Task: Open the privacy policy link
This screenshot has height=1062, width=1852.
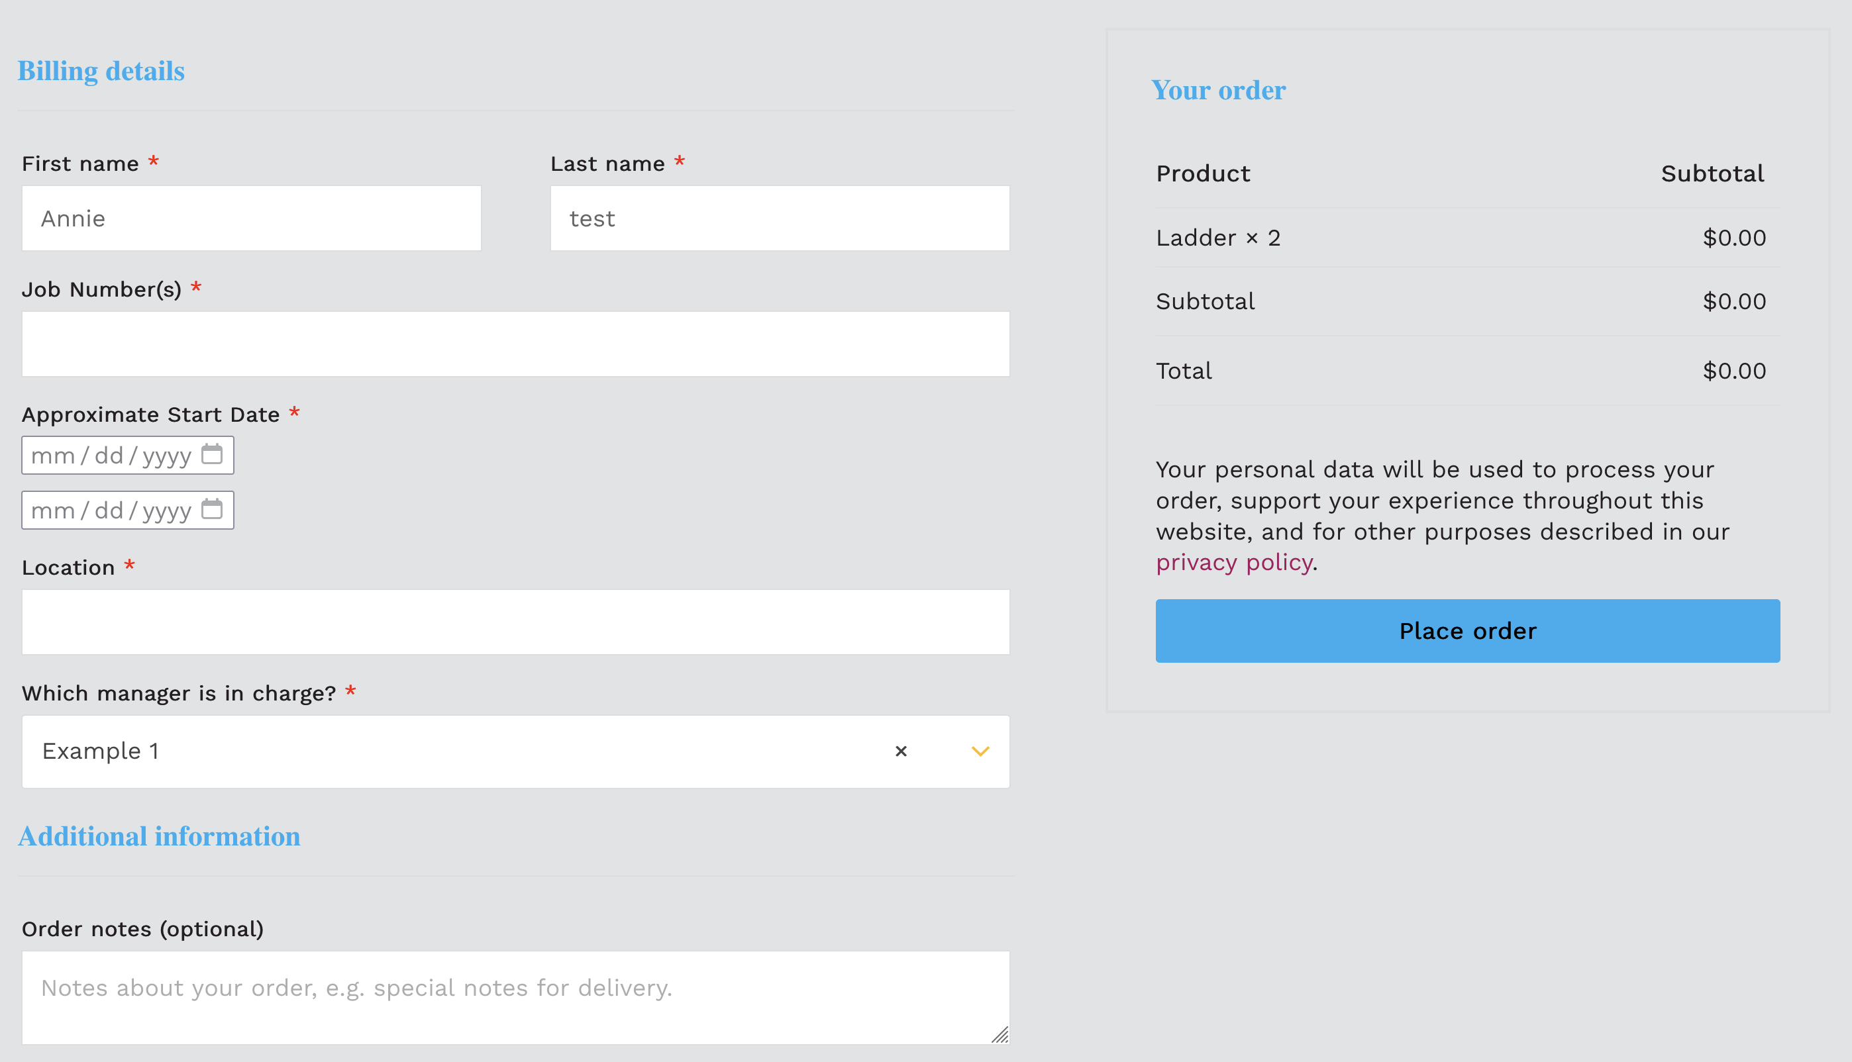Action: click(1234, 562)
